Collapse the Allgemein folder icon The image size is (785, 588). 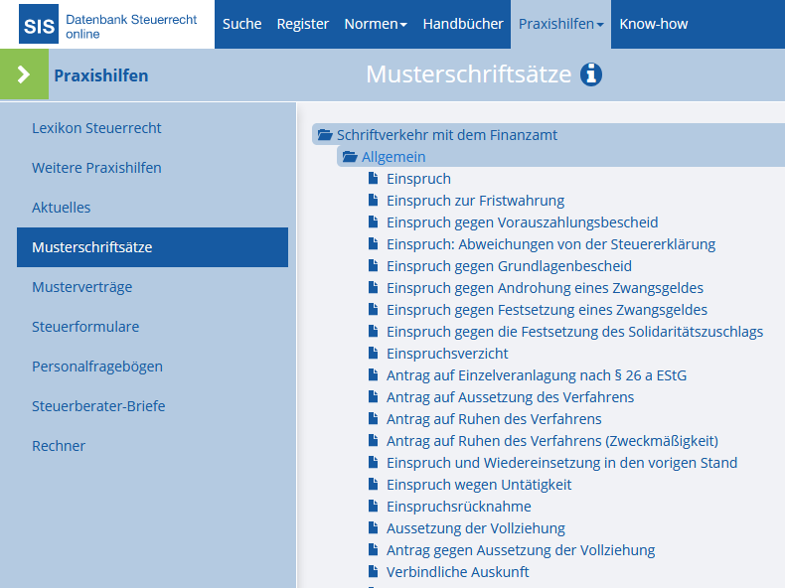[x=350, y=157]
